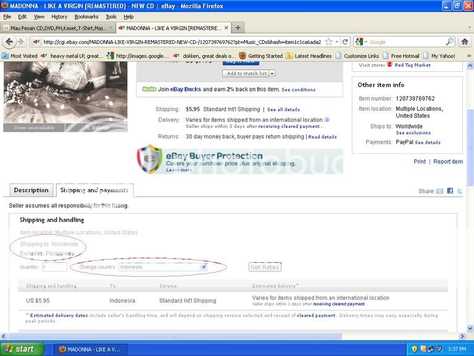Click the Report item link
This screenshot has width=474, height=356.
(x=448, y=162)
